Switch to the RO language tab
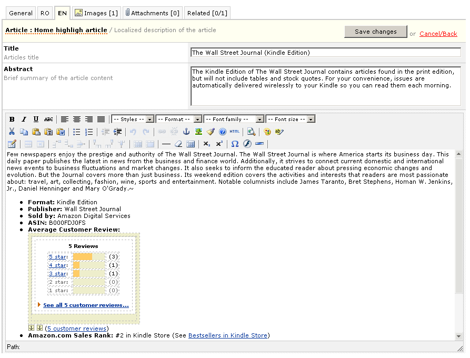Screen dimensions: 470x358 (45, 13)
